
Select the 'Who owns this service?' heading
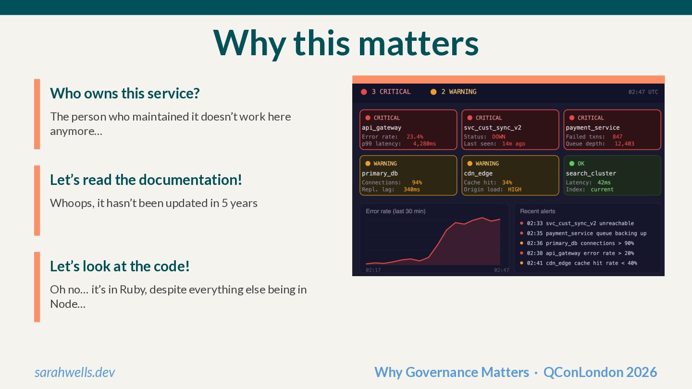pos(124,93)
